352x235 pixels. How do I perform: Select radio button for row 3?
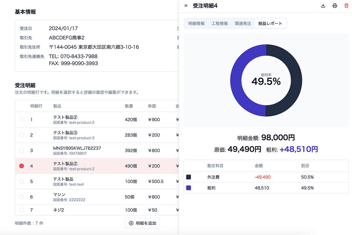tap(21, 150)
